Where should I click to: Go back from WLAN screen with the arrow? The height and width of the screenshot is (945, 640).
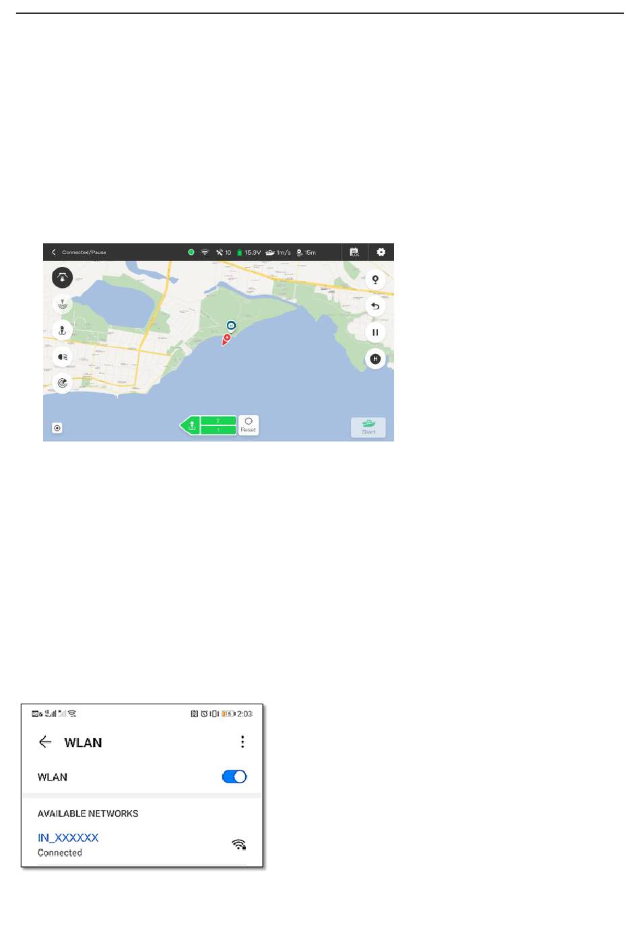tap(45, 742)
